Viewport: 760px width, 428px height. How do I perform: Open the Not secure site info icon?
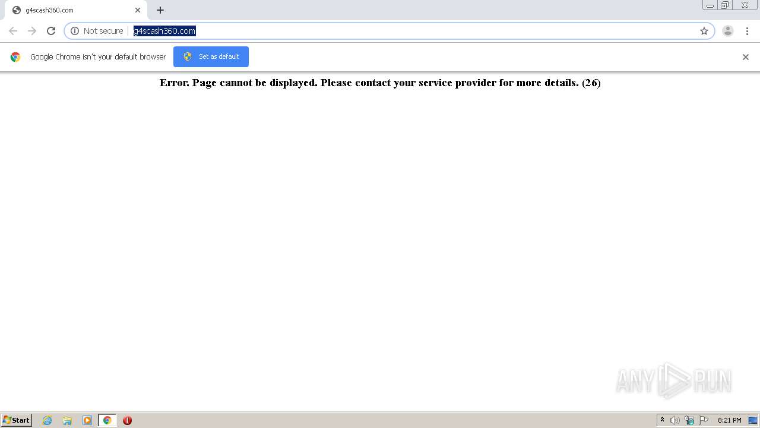click(x=75, y=31)
